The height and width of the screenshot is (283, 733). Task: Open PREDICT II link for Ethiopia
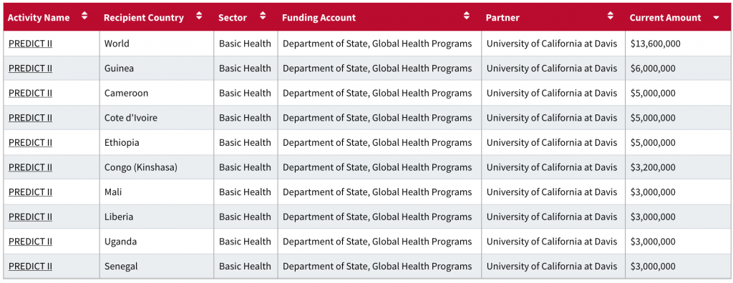(30, 142)
